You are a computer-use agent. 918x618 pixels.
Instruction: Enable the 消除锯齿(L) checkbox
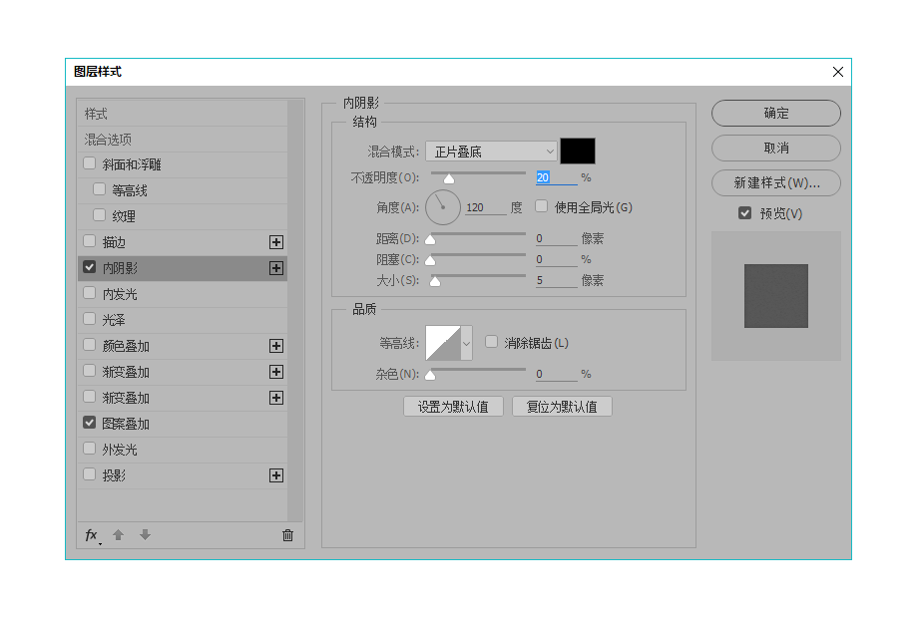coord(492,342)
